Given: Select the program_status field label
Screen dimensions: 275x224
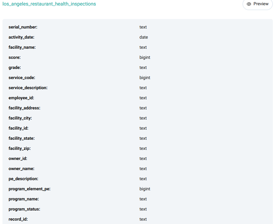Looking at the screenshot, I should [24, 209].
